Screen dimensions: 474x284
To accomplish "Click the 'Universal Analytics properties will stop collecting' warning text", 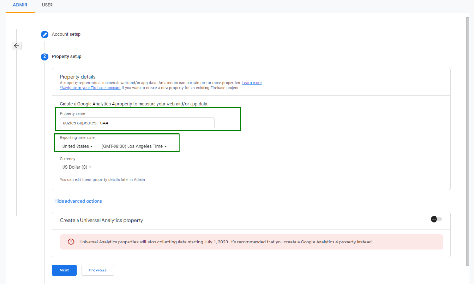I will tap(226, 242).
